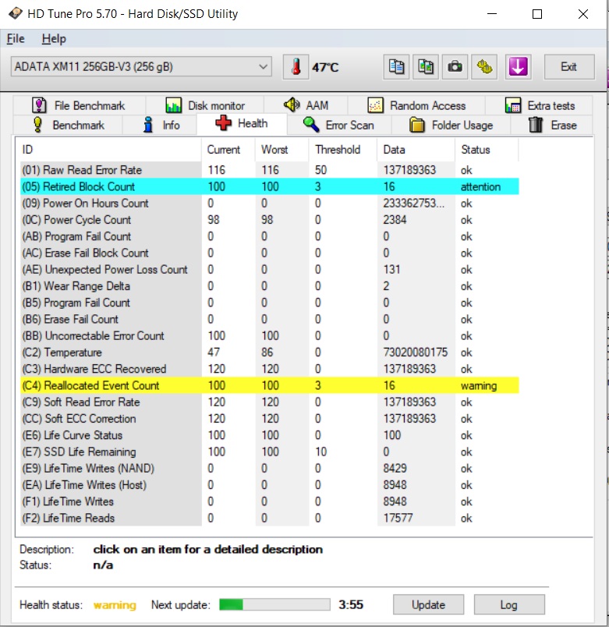Select the (C4) Reallocated Event Count row

point(270,385)
